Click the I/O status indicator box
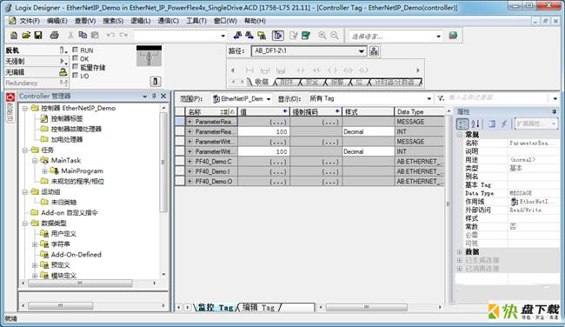This screenshot has height=327, width=565. (x=76, y=75)
